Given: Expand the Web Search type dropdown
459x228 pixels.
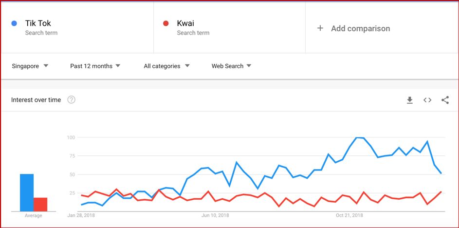Looking at the screenshot, I should [231, 66].
